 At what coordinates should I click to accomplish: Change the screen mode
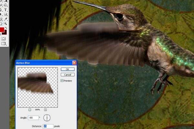point(4,44)
